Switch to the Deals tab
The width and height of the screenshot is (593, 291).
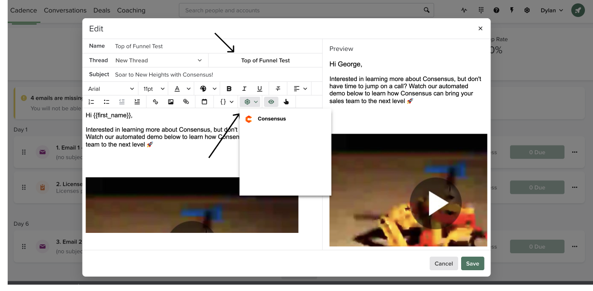coord(102,10)
